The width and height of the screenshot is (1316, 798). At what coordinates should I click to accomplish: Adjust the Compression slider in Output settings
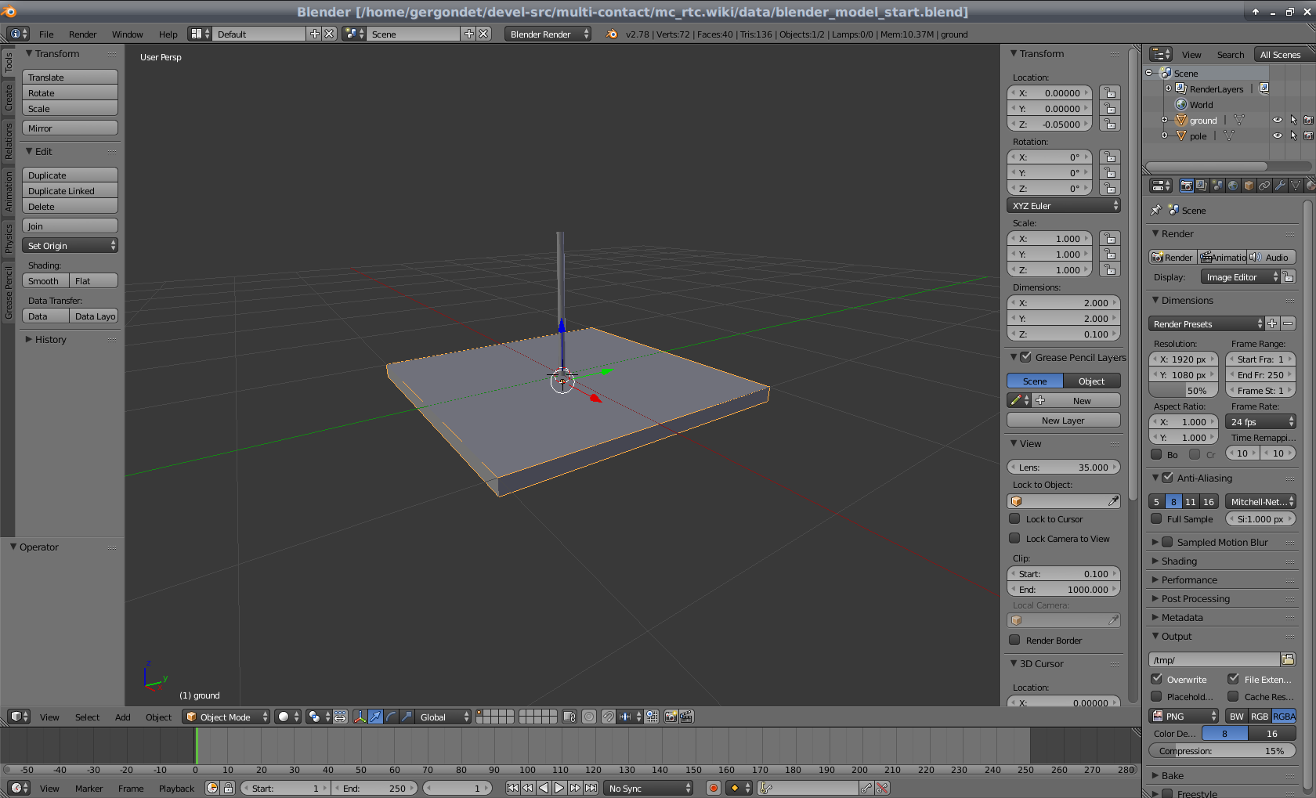pos(1222,750)
